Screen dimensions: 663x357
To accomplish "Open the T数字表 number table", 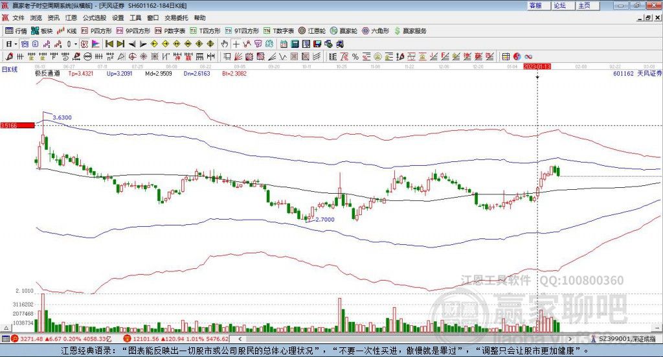I will click(279, 30).
